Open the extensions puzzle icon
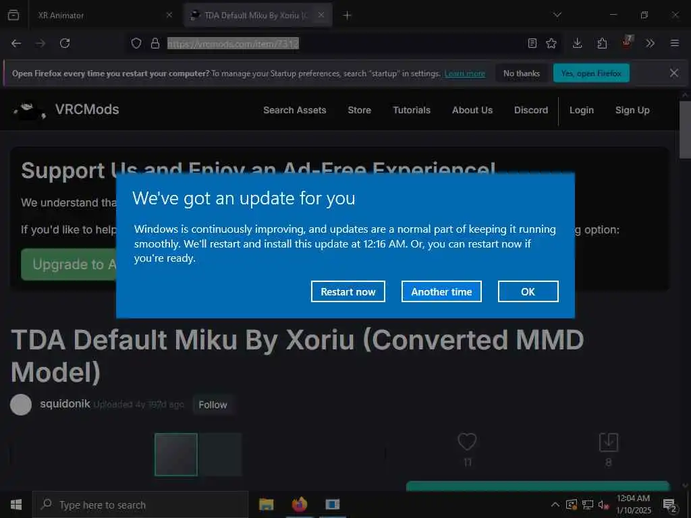The image size is (691, 518). point(602,43)
